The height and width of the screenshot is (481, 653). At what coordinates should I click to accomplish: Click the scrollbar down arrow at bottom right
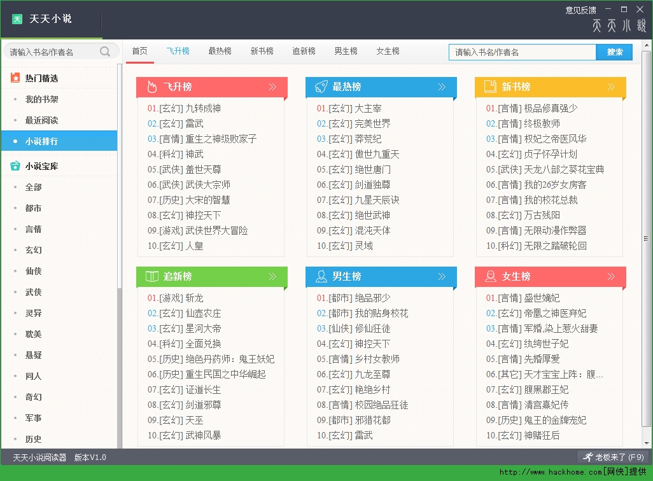pos(646,443)
